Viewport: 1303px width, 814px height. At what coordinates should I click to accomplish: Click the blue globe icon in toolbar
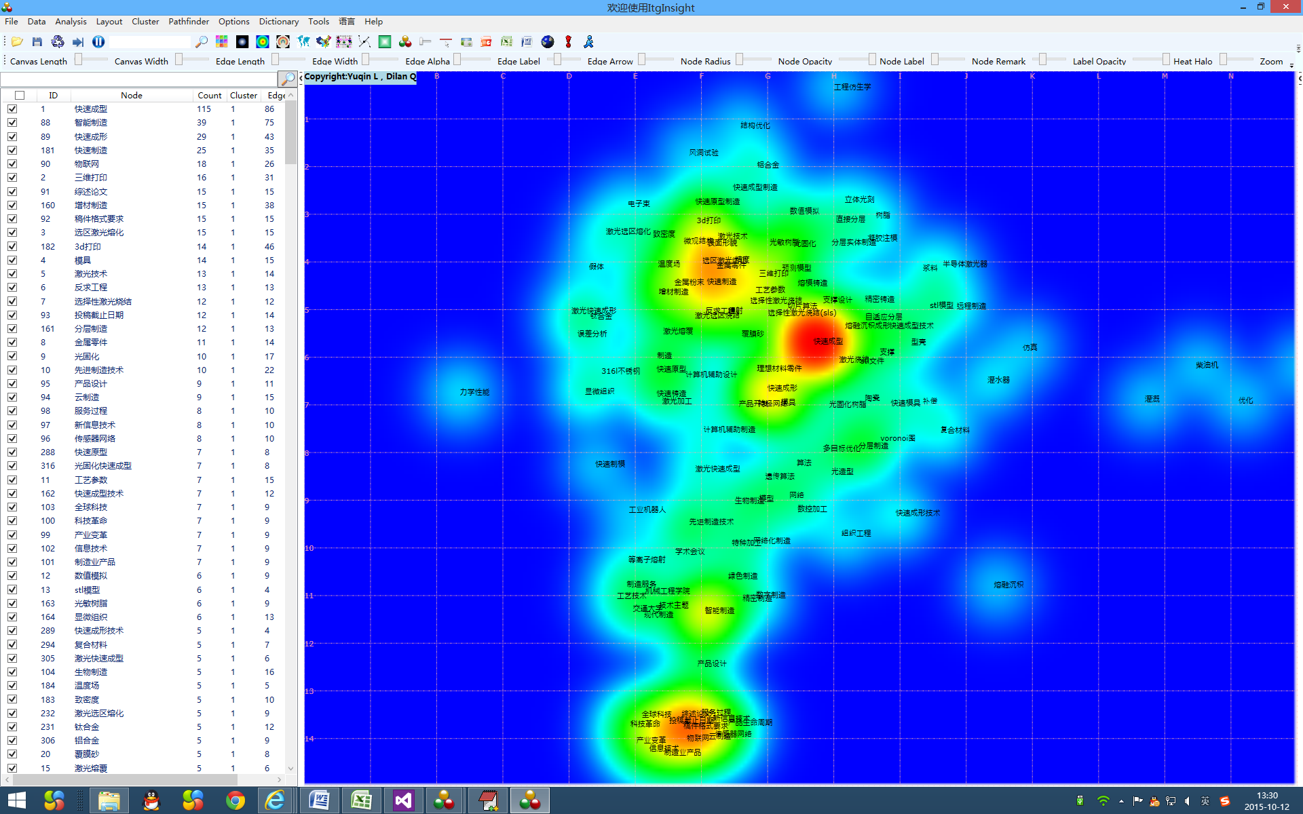(x=548, y=42)
